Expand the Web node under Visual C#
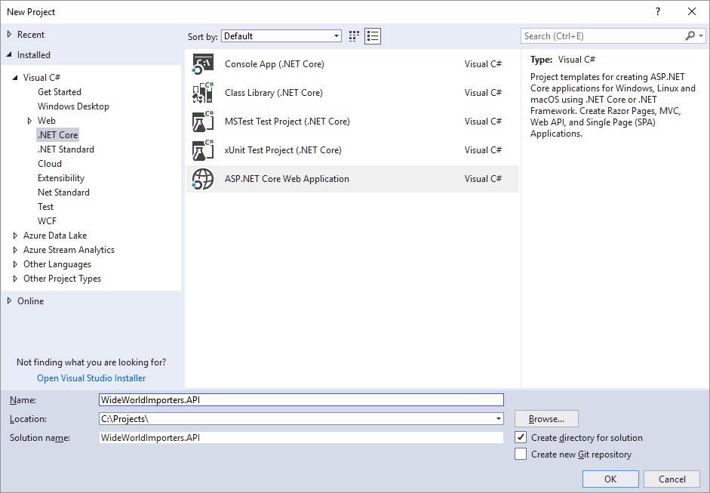The width and height of the screenshot is (710, 493). [x=29, y=121]
